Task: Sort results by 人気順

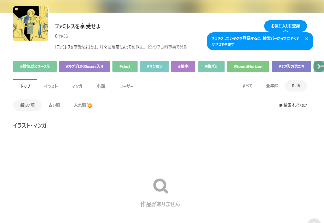Action: (x=80, y=105)
